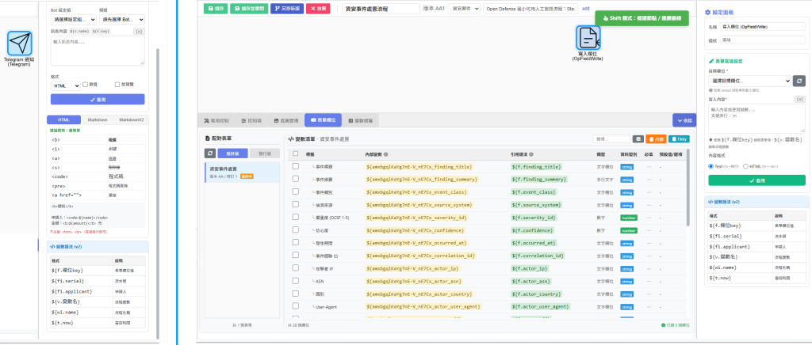
Task: Select the MarkdownV2 syntax tab
Action: point(131,119)
